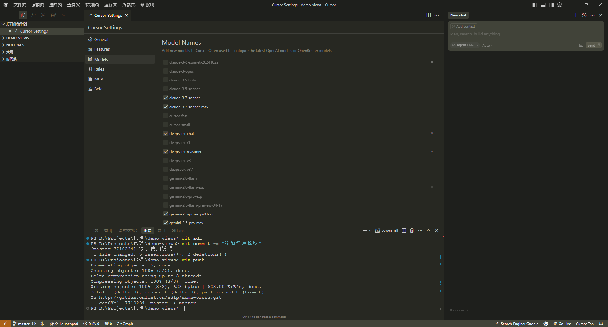Open chat pane more options ellipsis
Viewport: 608px width, 327px height.
(x=592, y=15)
